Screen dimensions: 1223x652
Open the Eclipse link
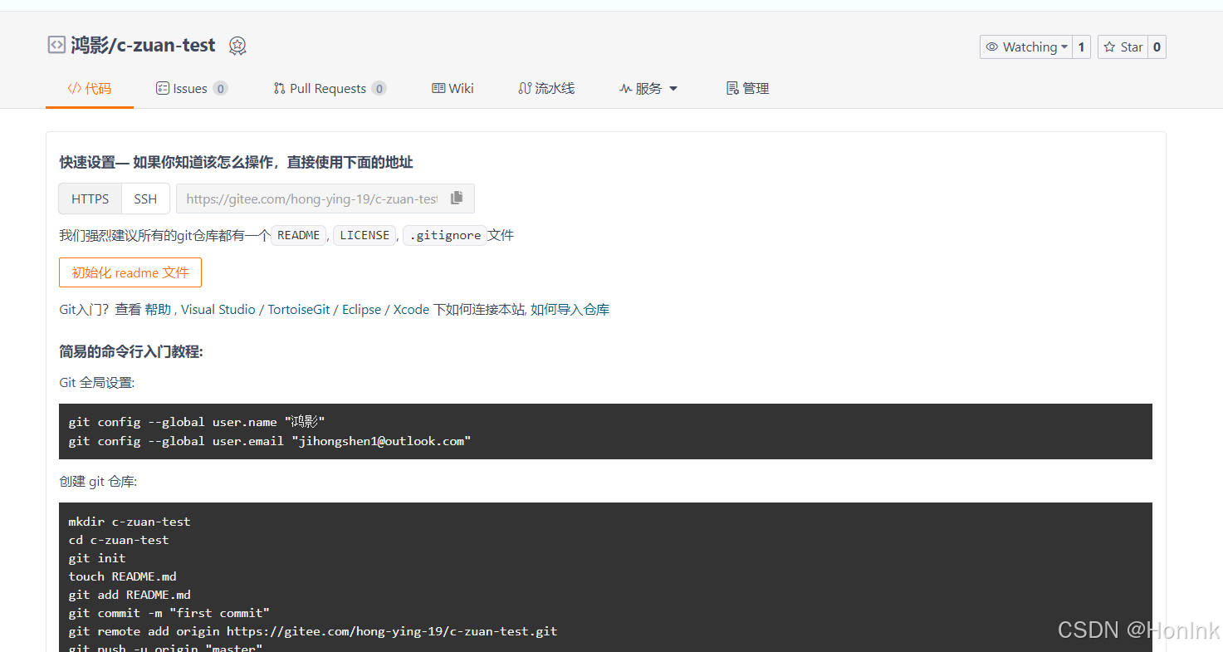[x=361, y=309]
